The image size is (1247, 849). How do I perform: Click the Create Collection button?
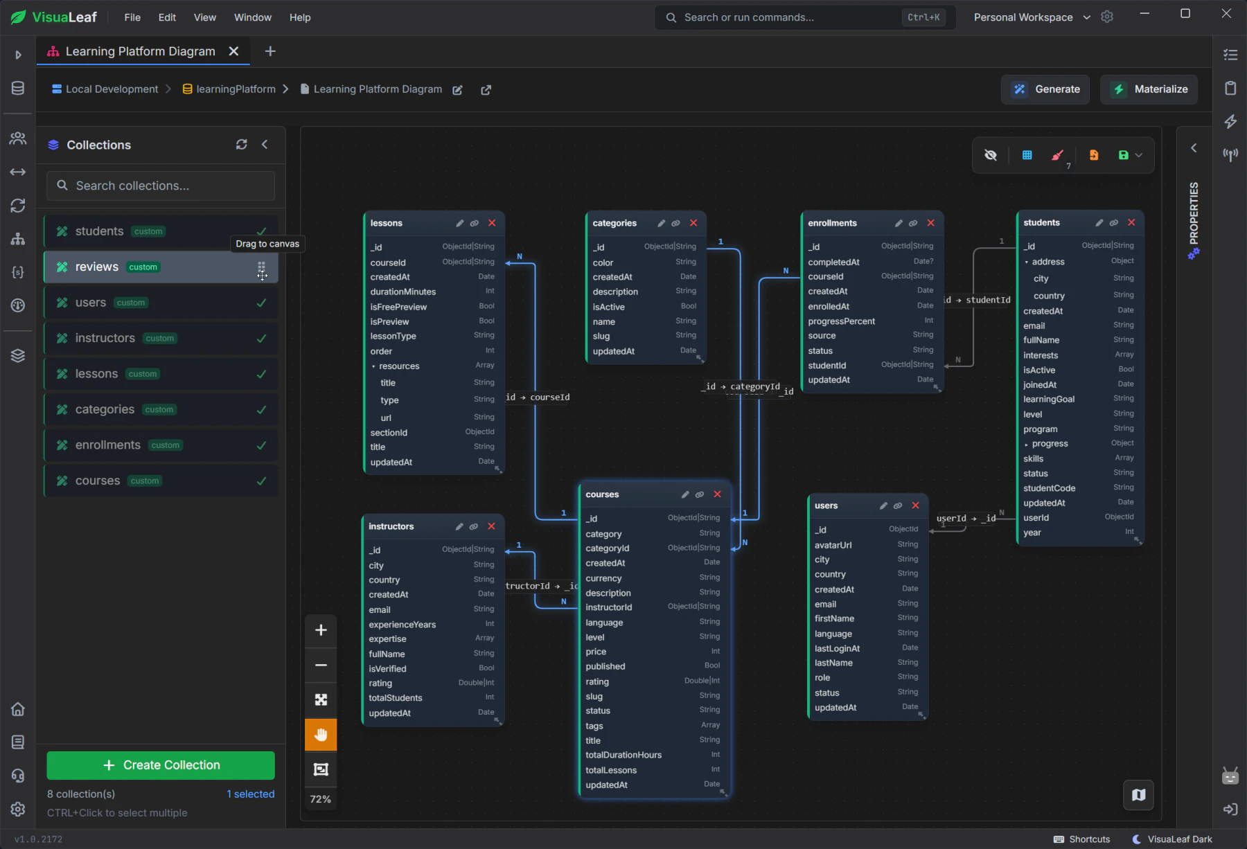(161, 765)
